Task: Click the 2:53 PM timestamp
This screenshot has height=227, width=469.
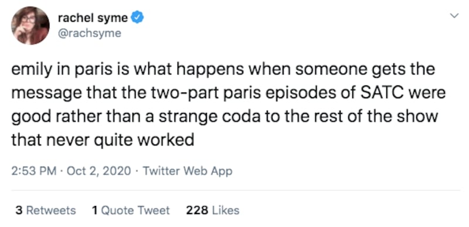Action: click(x=34, y=171)
